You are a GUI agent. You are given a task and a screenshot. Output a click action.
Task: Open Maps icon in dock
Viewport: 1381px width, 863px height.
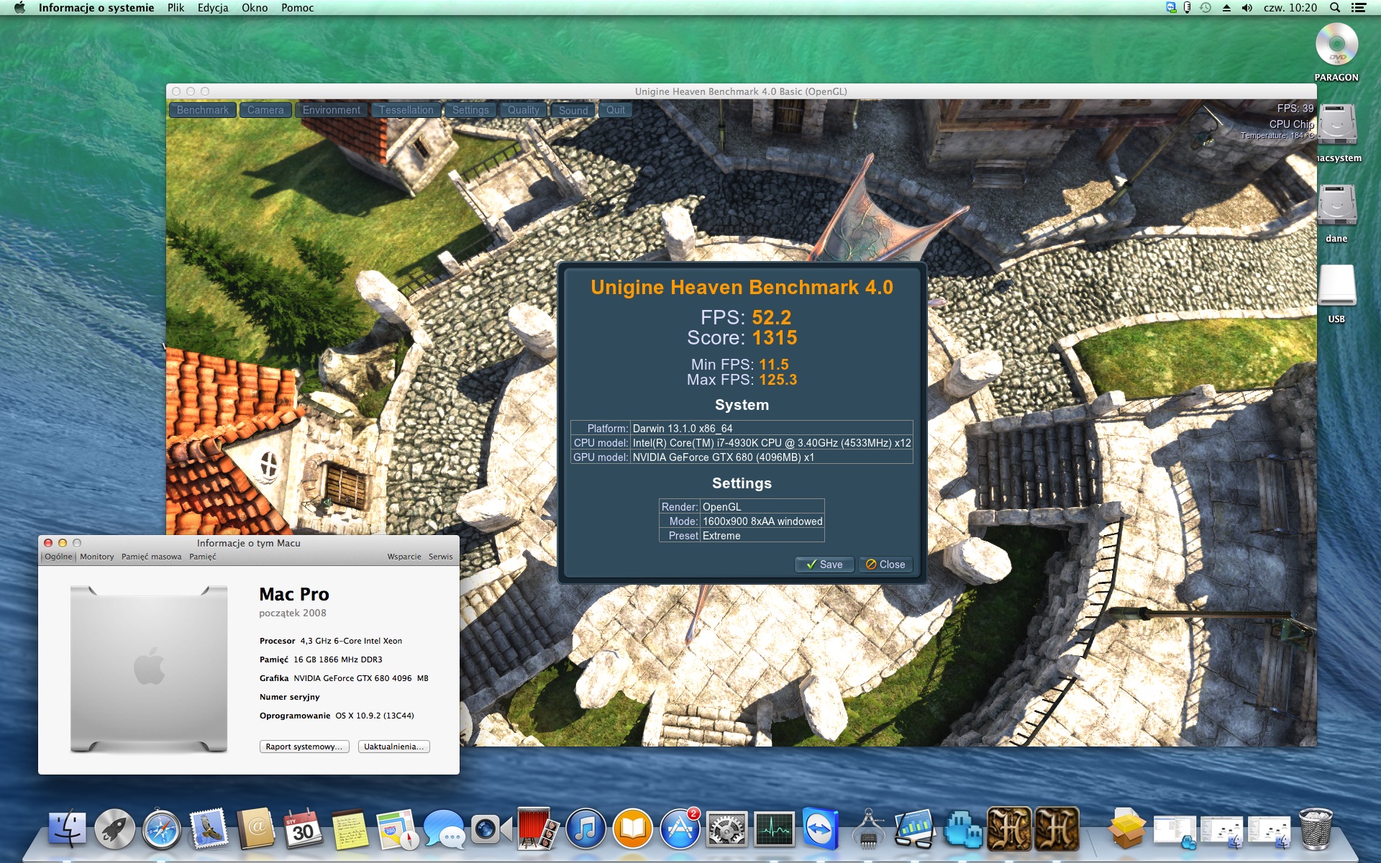point(397,829)
